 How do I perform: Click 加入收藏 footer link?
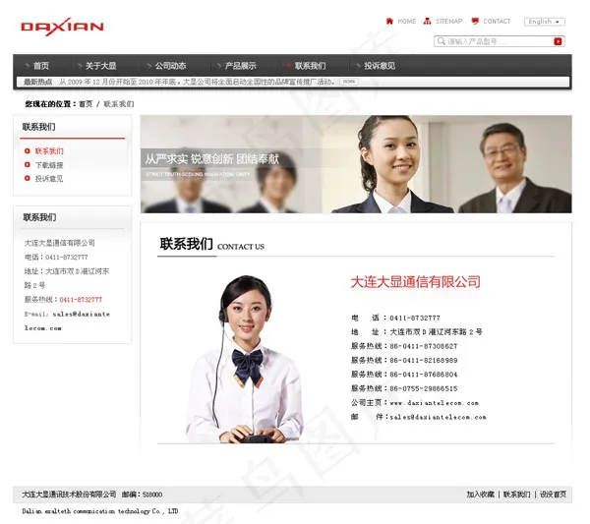(480, 495)
